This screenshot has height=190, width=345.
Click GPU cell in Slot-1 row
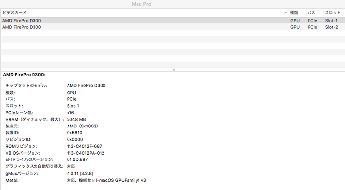click(295, 21)
